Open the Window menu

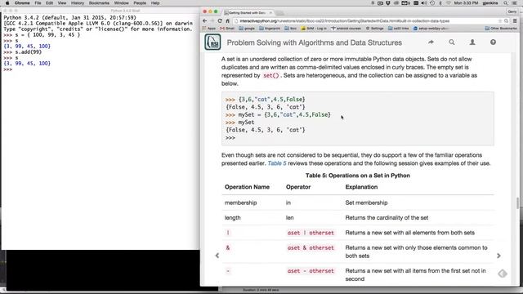click(x=122, y=3)
